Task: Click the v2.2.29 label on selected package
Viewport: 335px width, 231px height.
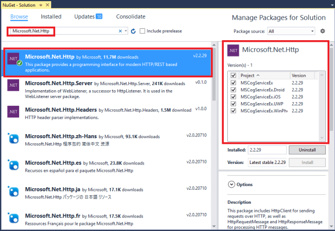Action: tap(200, 56)
